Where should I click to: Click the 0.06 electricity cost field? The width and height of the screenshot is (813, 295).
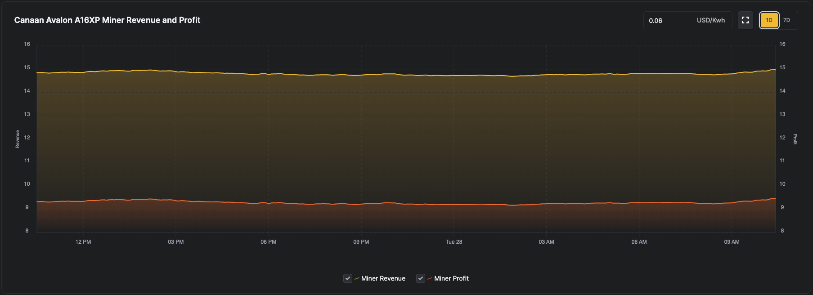point(666,21)
